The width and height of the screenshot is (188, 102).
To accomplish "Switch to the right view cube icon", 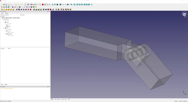I will [x=82, y=4].
